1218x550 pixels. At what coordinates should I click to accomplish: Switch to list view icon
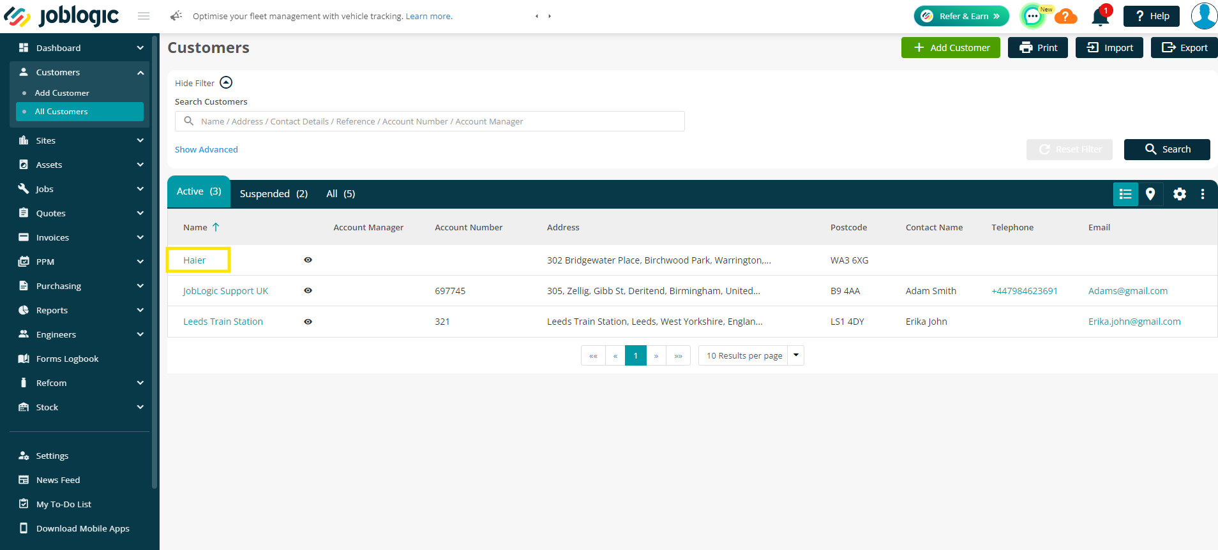coord(1125,194)
